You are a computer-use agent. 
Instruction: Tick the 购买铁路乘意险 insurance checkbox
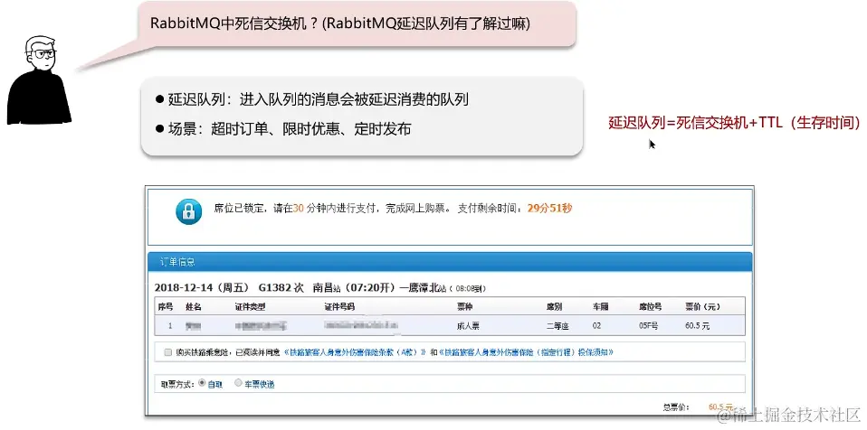click(x=168, y=352)
